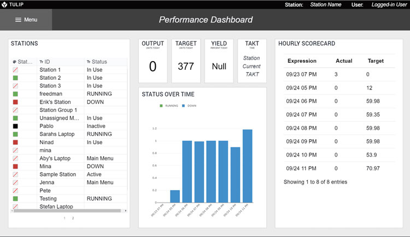Screen dimensions: 410x237
Task: Click the Tulip logo icon
Action: 4,4
